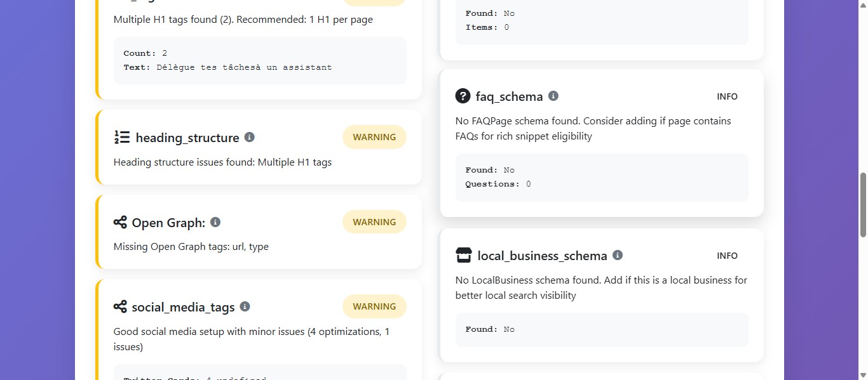Select the Count: 2 code detail box
868x380 pixels.
pyautogui.click(x=259, y=60)
